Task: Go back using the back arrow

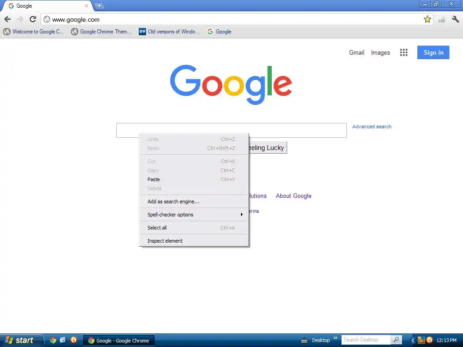Action: (x=8, y=19)
